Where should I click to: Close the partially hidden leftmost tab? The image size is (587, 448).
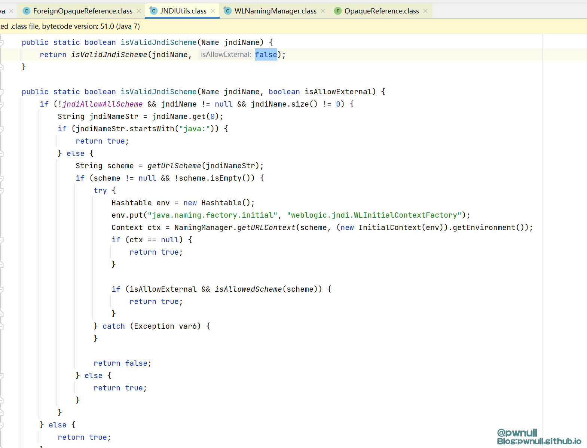coord(11,11)
